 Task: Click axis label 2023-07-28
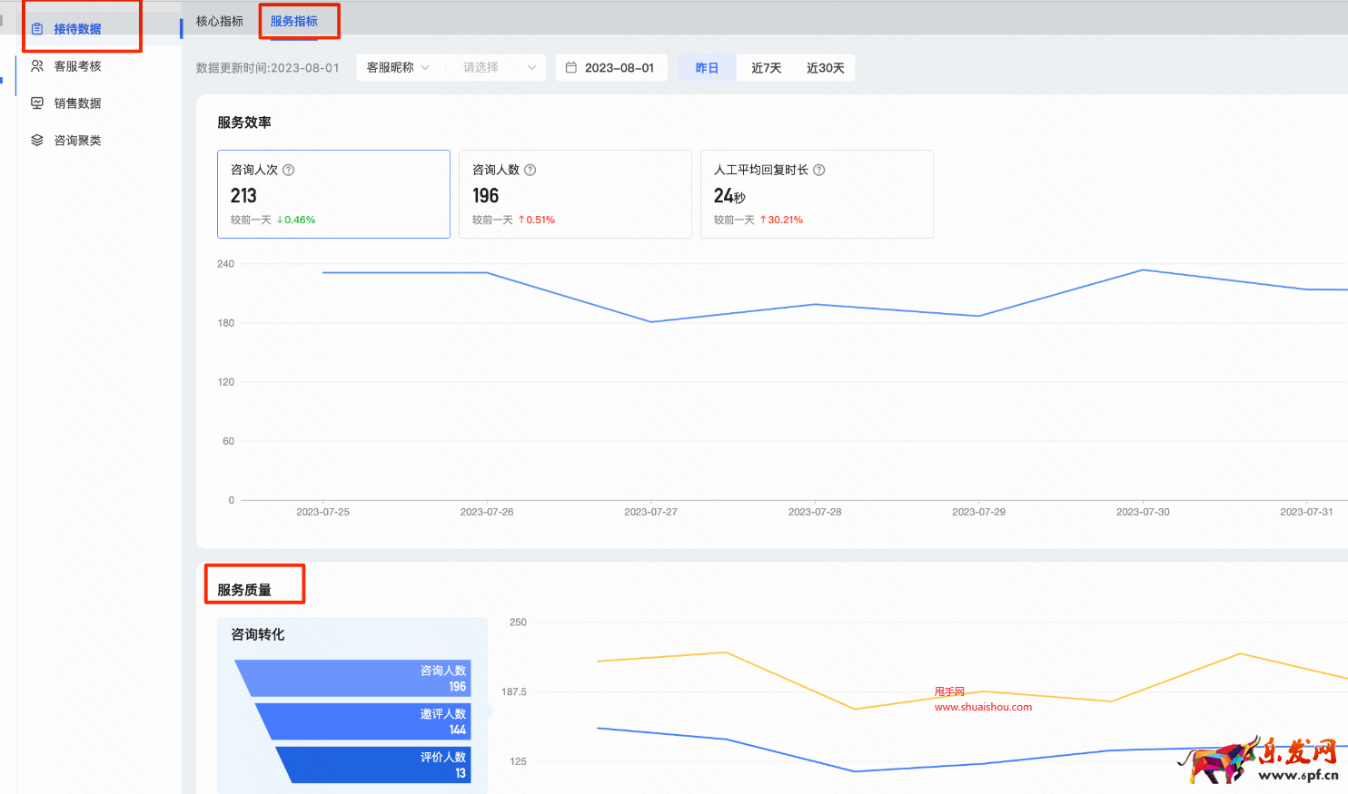coord(815,512)
